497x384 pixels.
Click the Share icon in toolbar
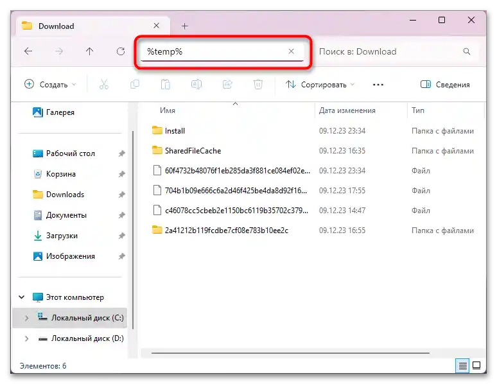pyautogui.click(x=227, y=84)
